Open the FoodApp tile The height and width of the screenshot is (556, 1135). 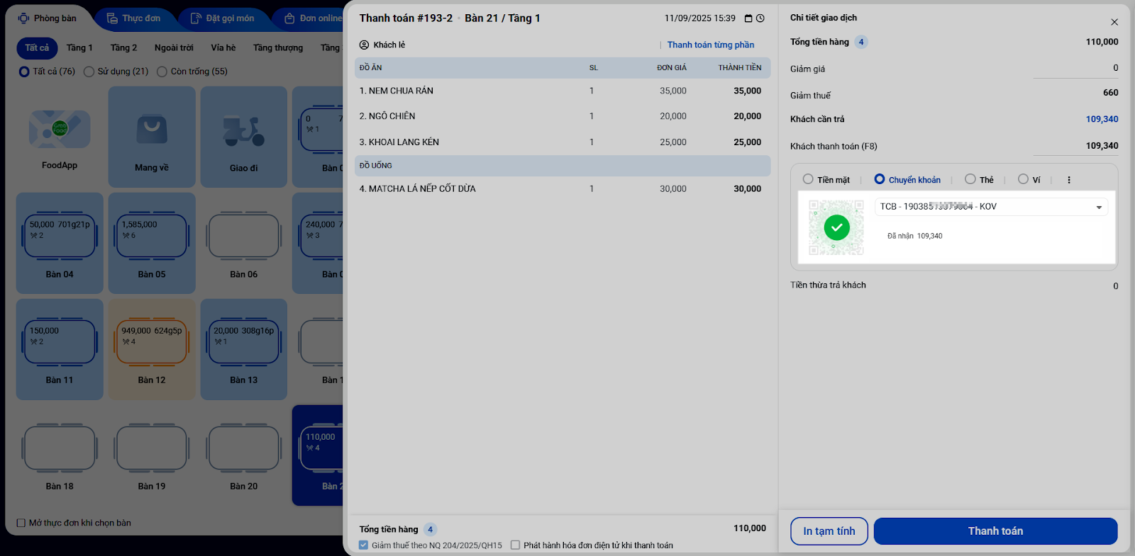click(x=60, y=137)
